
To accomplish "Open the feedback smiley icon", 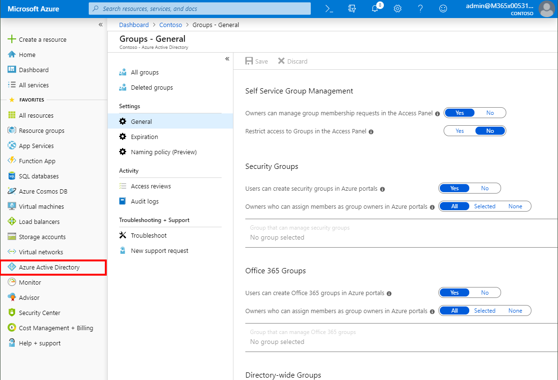I will pos(443,9).
